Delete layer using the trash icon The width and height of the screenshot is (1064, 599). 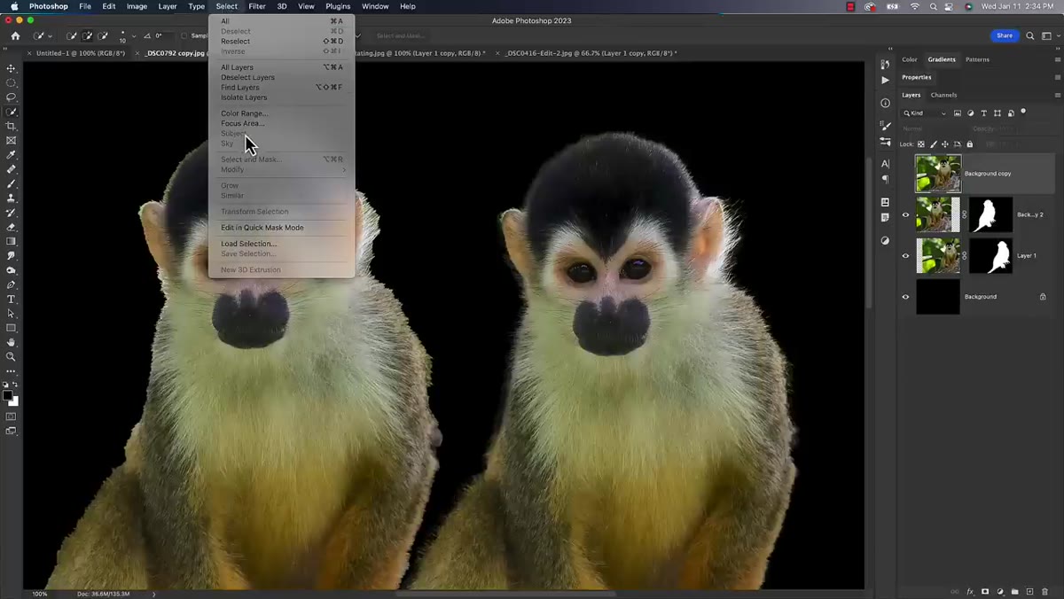tap(1045, 591)
